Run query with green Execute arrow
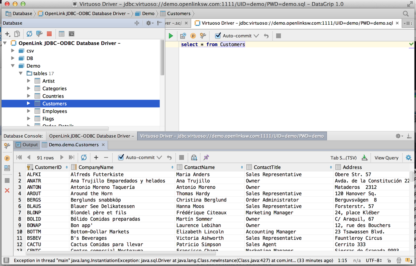The width and height of the screenshot is (416, 266). [x=171, y=36]
